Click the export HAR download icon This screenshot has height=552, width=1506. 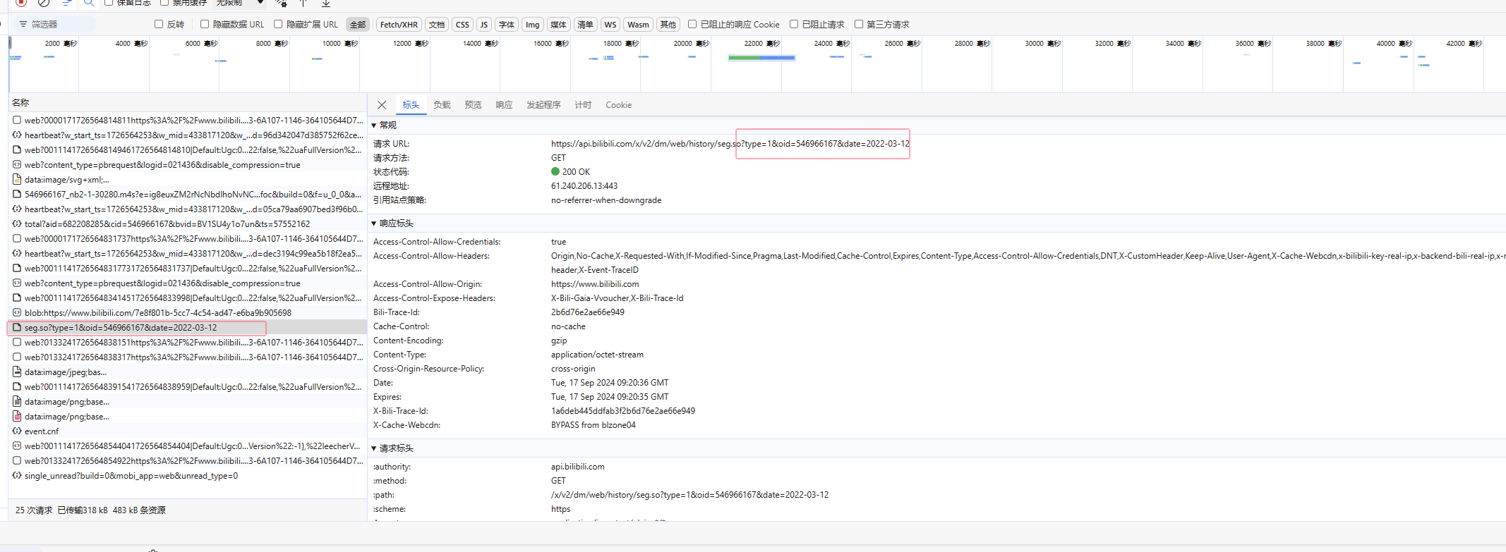coord(326,4)
